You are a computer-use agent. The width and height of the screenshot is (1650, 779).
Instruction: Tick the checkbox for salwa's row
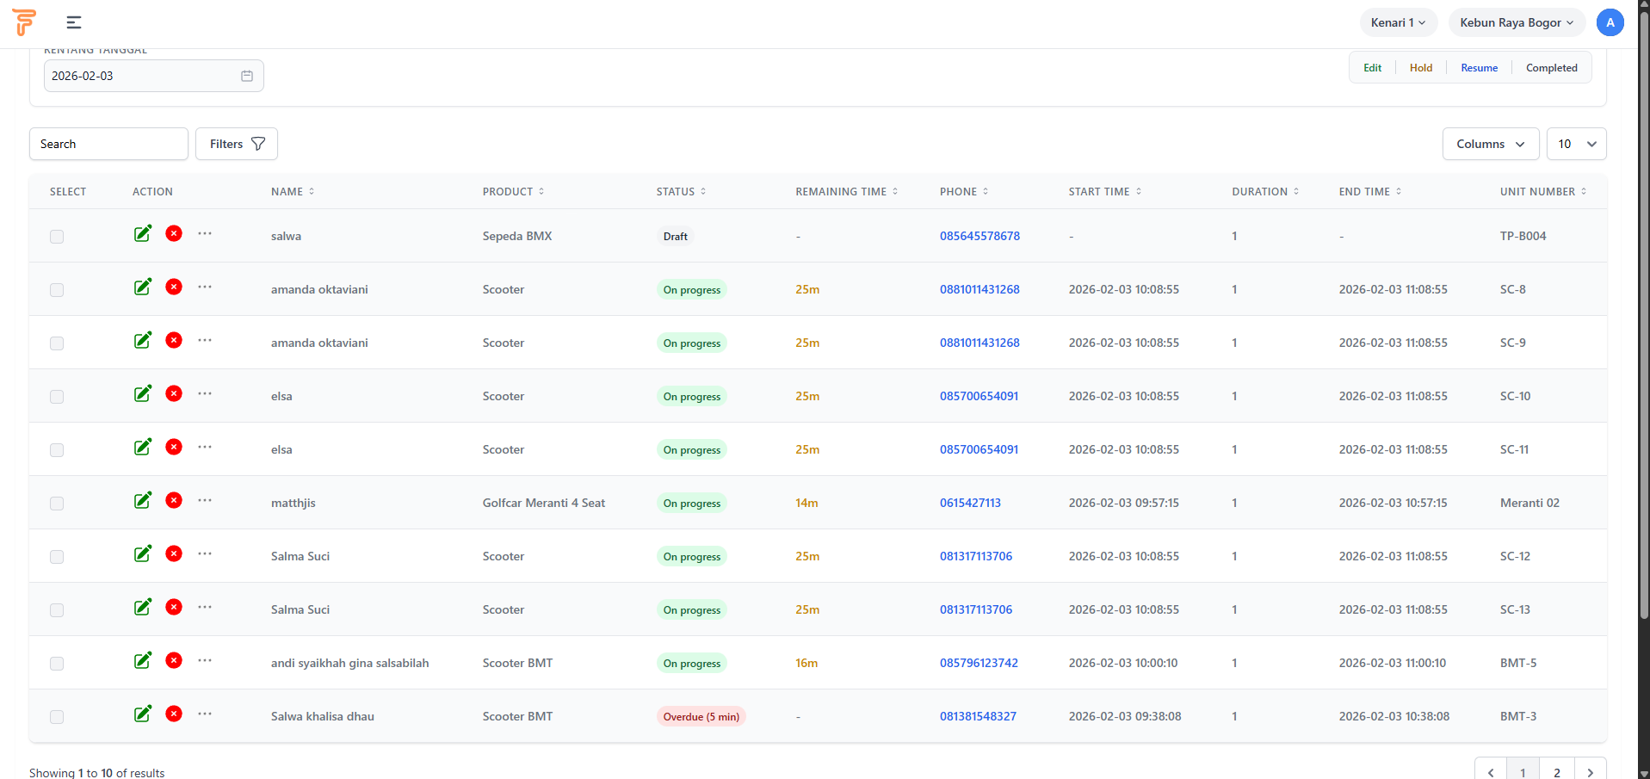click(57, 237)
